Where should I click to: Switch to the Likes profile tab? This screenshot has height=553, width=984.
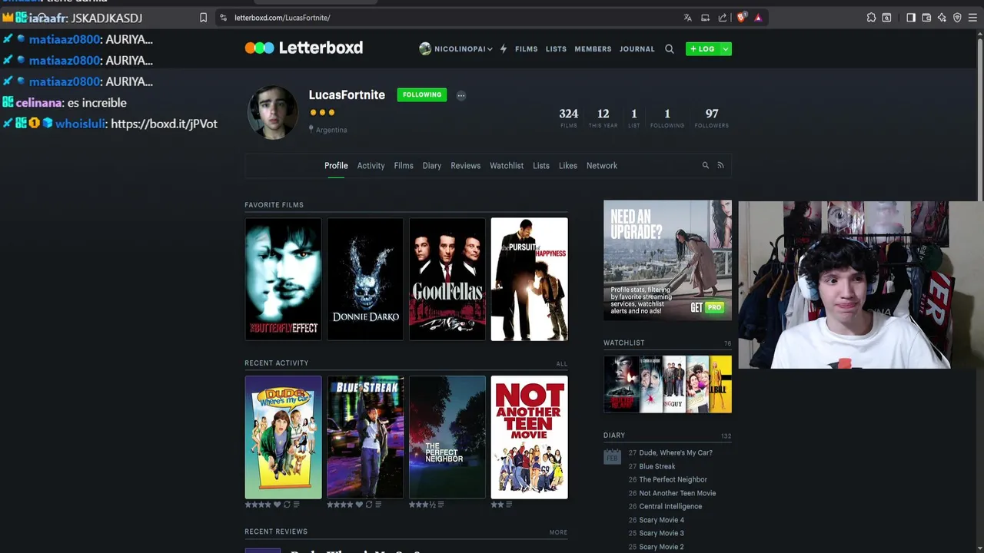tap(568, 165)
